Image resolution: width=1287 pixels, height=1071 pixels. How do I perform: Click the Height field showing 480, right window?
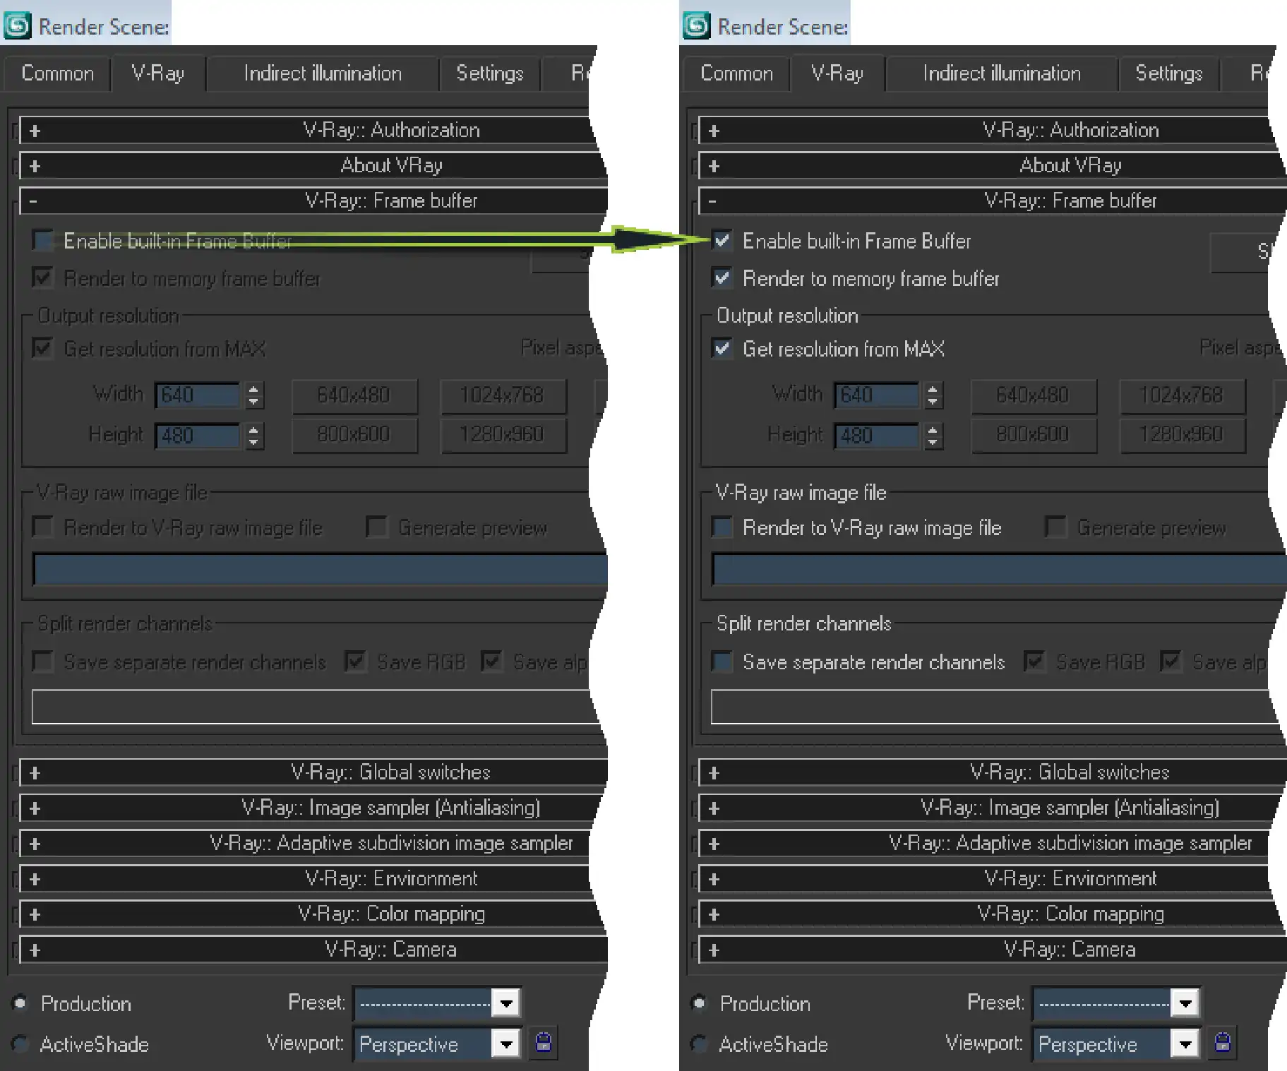pyautogui.click(x=878, y=436)
